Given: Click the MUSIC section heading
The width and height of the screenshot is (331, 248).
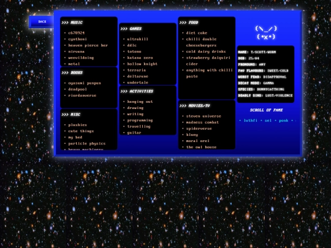Looking at the screenshot, I should (x=72, y=23).
